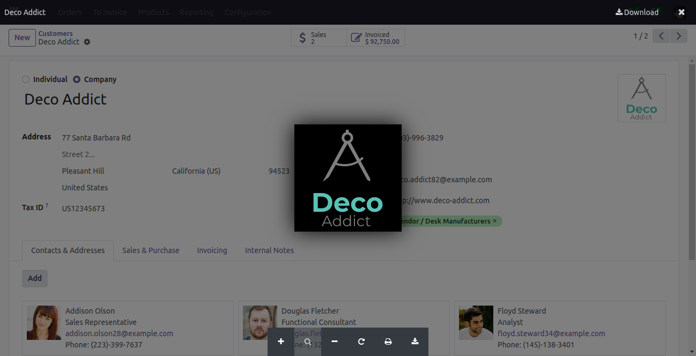
Task: Open the Customers breadcrumb link
Action: [55, 33]
